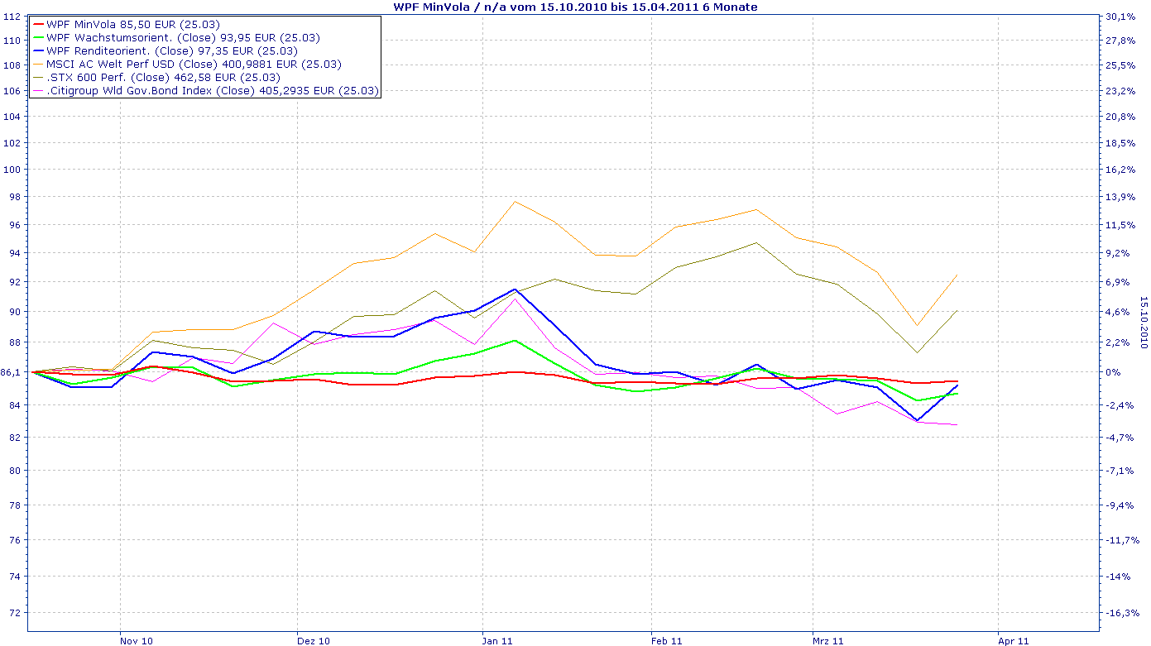Click the vertical 15.10.2010 date label
Viewport: 1151px width, 646px height.
[x=1144, y=323]
